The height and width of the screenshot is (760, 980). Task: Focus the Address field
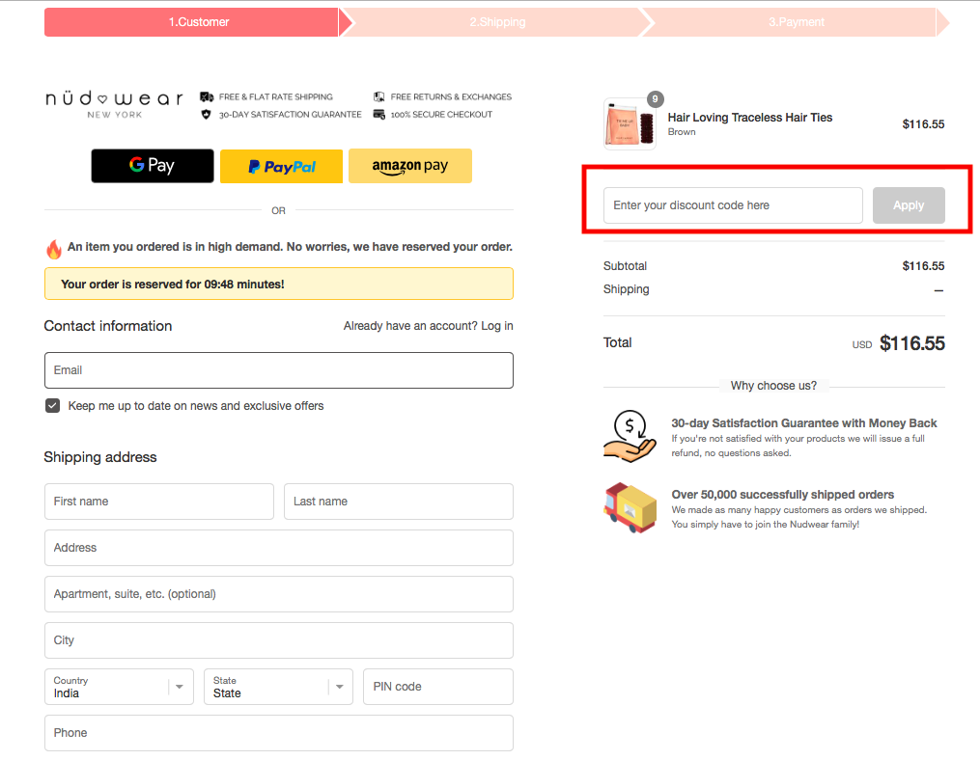[x=279, y=548]
